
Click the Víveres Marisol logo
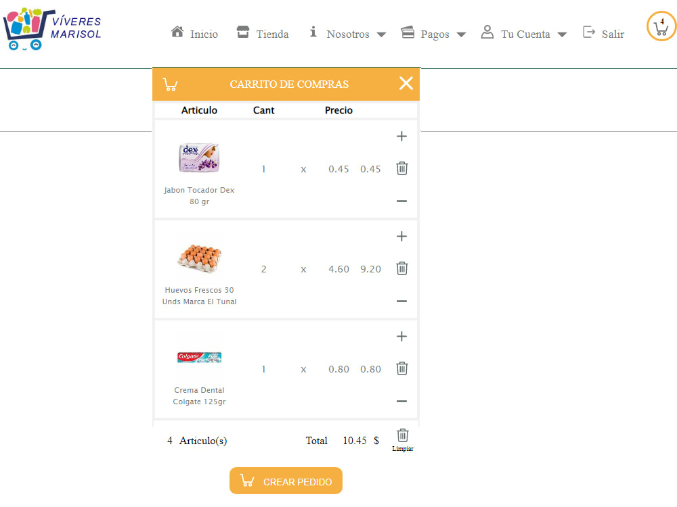pyautogui.click(x=52, y=28)
